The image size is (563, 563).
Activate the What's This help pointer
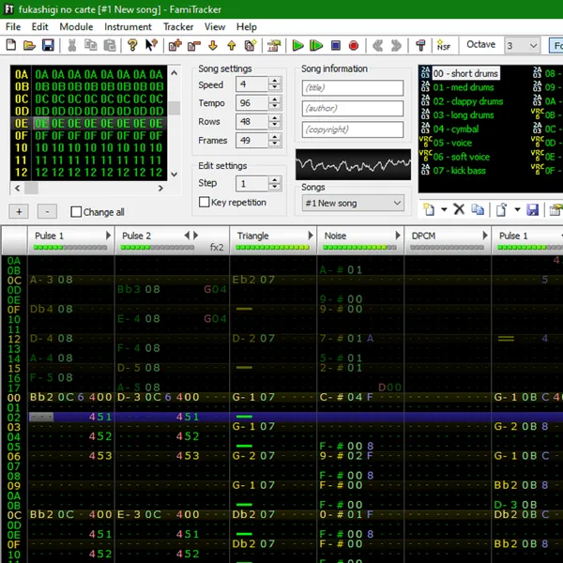pos(151,45)
